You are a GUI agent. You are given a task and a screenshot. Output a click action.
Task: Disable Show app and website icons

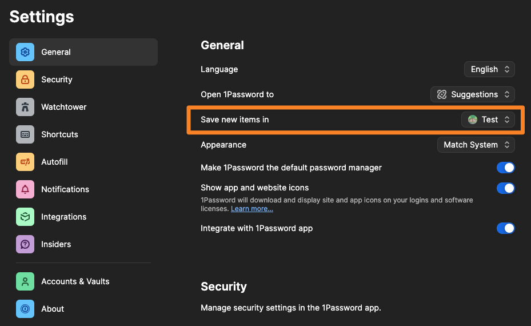point(505,188)
